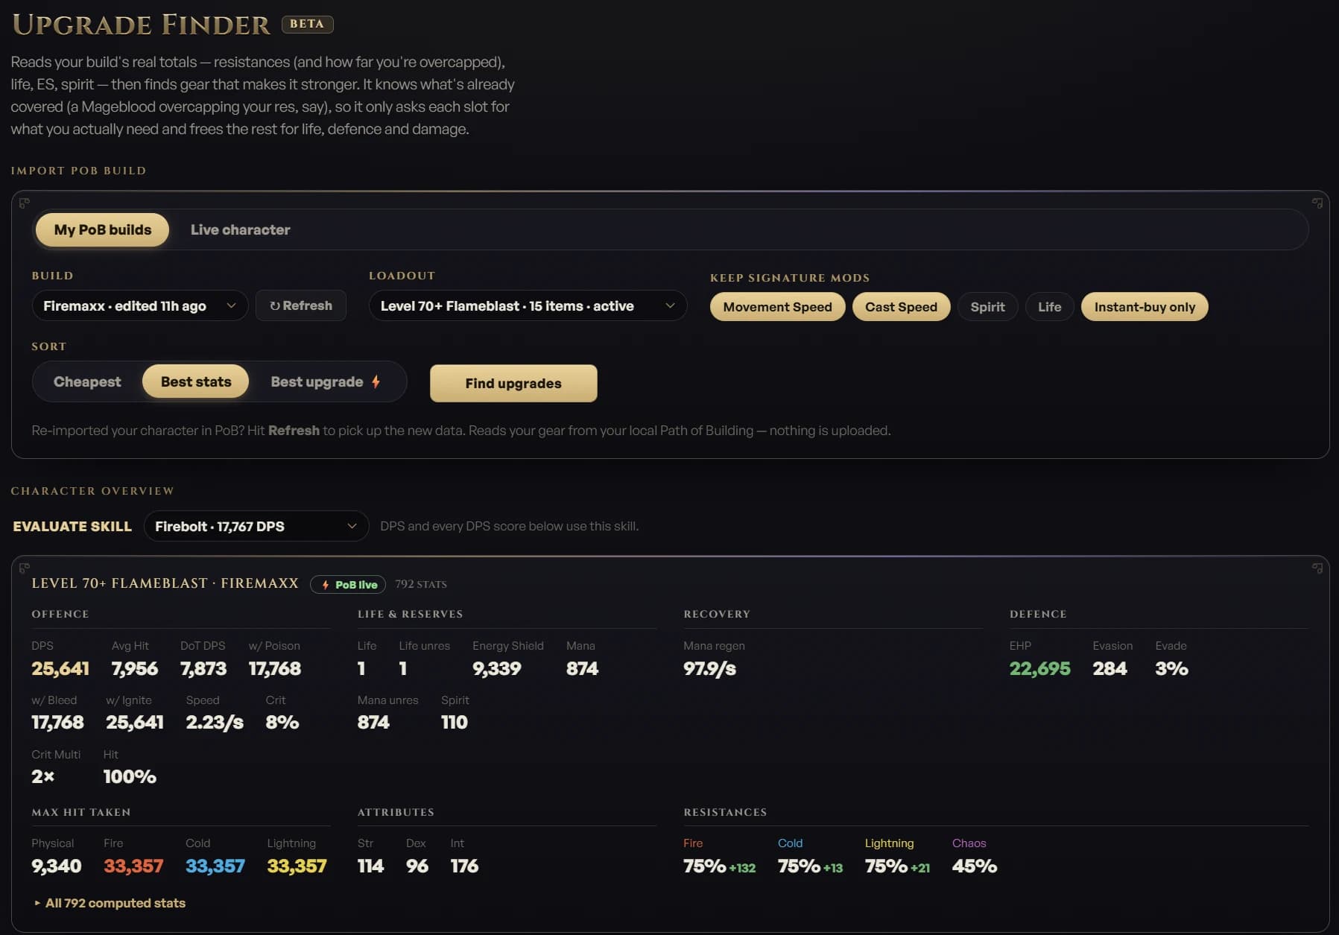Open the Loadout Level 70+ Flameblast dropdown
This screenshot has width=1339, height=935.
coord(528,306)
